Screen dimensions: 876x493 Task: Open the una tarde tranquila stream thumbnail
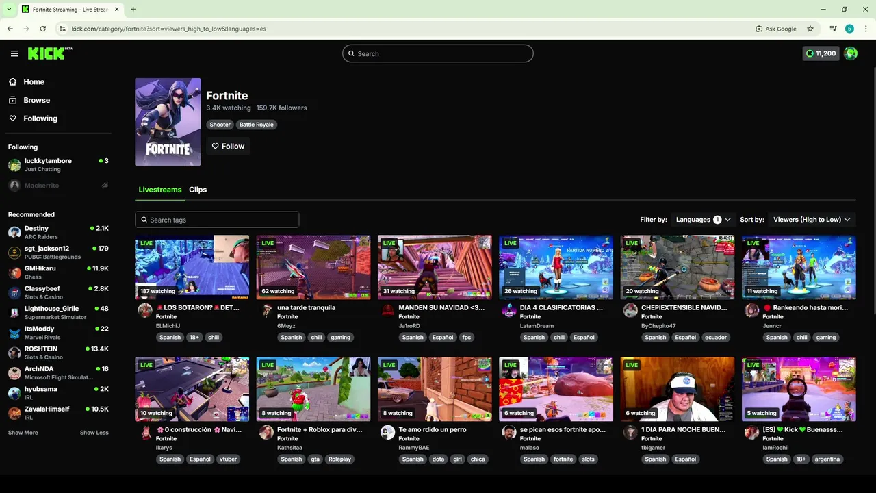pos(313,267)
